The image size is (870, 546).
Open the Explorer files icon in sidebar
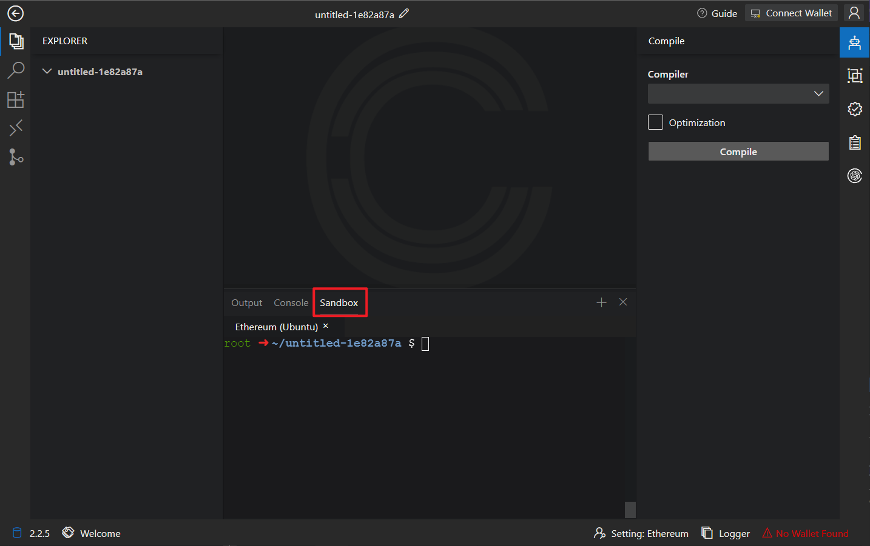coord(16,41)
